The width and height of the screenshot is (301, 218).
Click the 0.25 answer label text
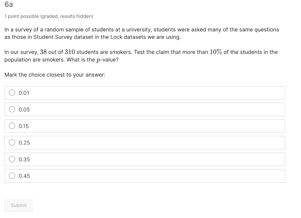pyautogui.click(x=24, y=142)
